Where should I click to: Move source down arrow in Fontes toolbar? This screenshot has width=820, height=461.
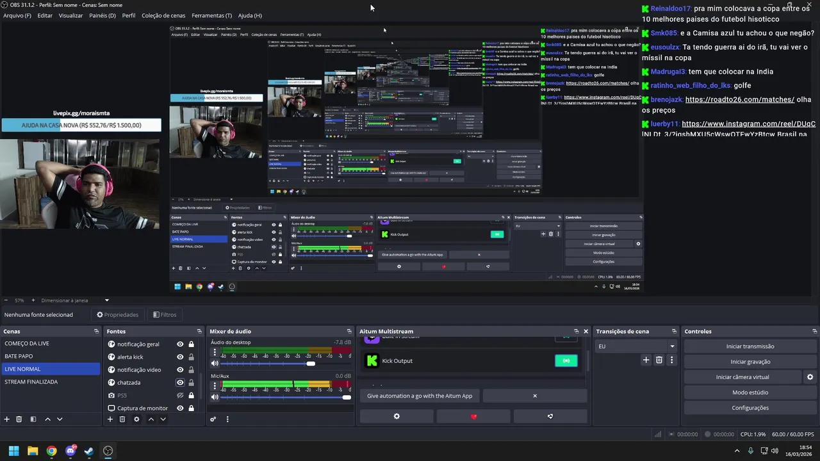click(163, 419)
